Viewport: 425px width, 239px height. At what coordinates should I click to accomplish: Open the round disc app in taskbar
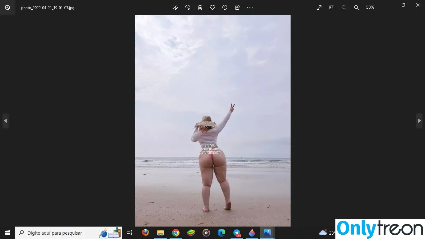(206, 233)
